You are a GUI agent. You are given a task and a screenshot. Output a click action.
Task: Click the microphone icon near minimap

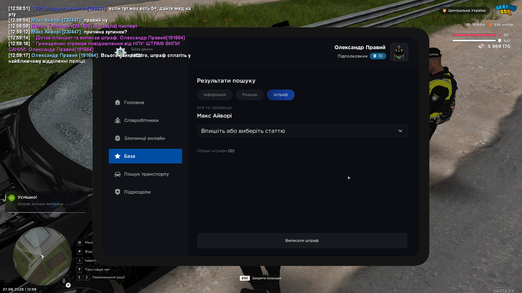tap(64, 281)
